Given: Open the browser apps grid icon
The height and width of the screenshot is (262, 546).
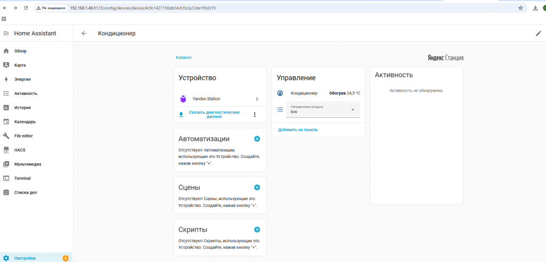Looking at the screenshot, I should (x=4, y=19).
